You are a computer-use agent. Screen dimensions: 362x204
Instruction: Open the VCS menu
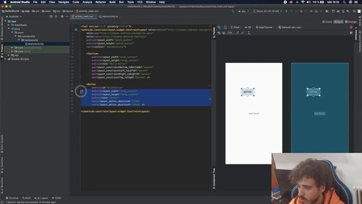(140, 2)
